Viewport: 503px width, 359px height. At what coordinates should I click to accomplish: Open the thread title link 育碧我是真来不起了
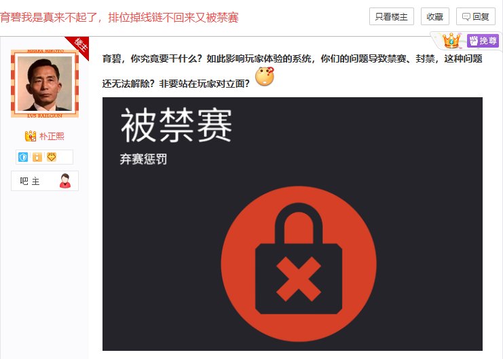click(119, 17)
